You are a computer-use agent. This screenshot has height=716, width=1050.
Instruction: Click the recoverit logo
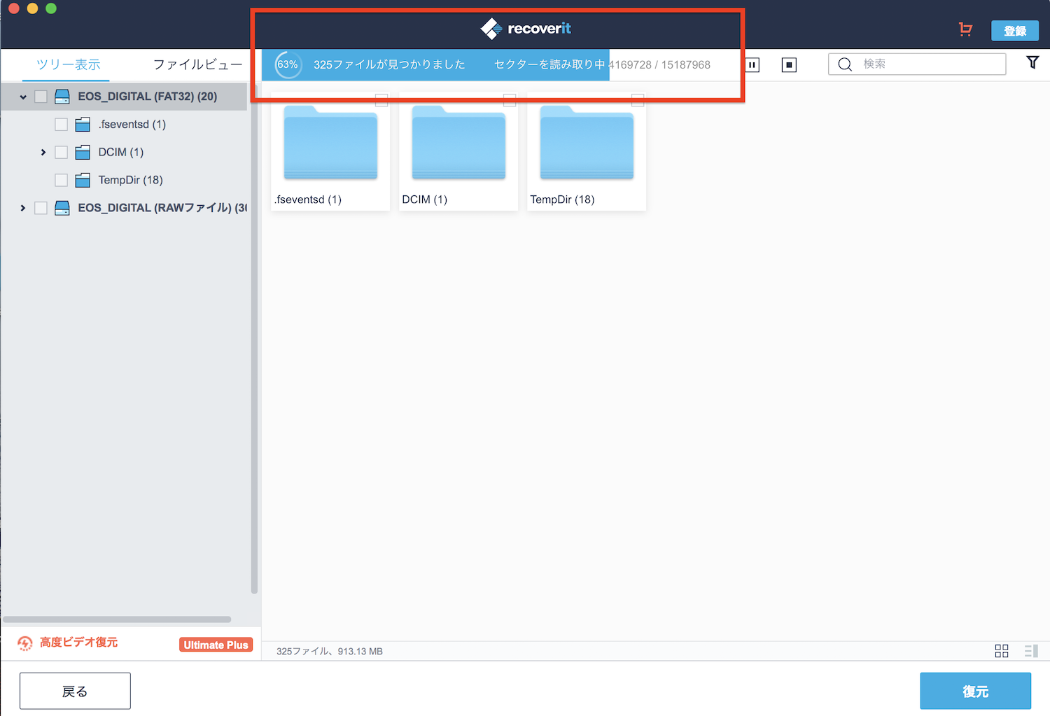click(526, 29)
